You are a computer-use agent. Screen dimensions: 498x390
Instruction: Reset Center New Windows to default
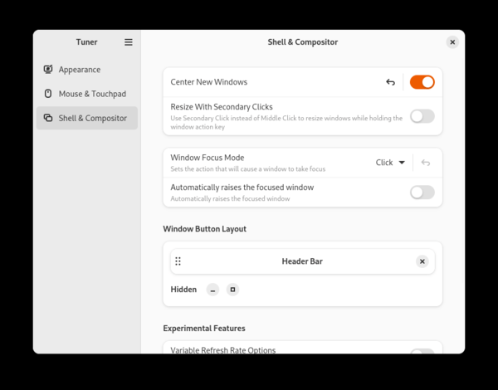390,82
